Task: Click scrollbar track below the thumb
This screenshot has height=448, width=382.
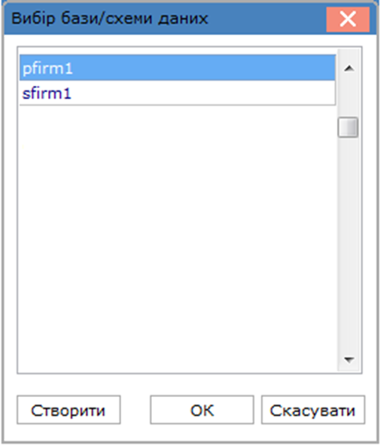Action: pos(349,243)
